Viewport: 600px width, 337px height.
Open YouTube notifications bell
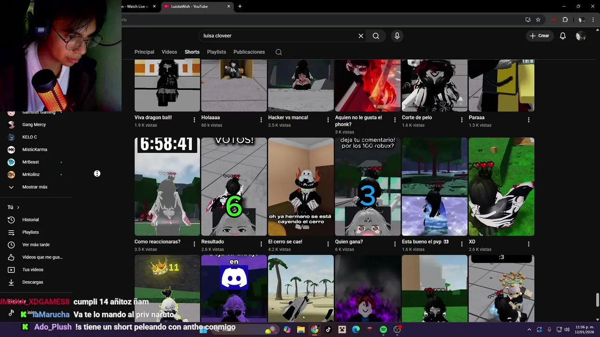pyautogui.click(x=563, y=36)
